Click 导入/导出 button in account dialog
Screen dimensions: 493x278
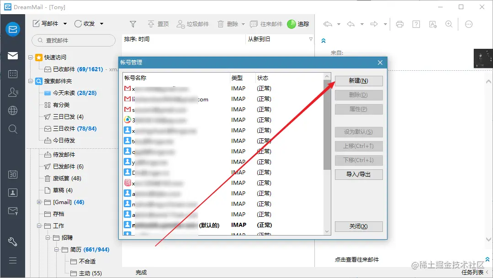[x=359, y=174]
